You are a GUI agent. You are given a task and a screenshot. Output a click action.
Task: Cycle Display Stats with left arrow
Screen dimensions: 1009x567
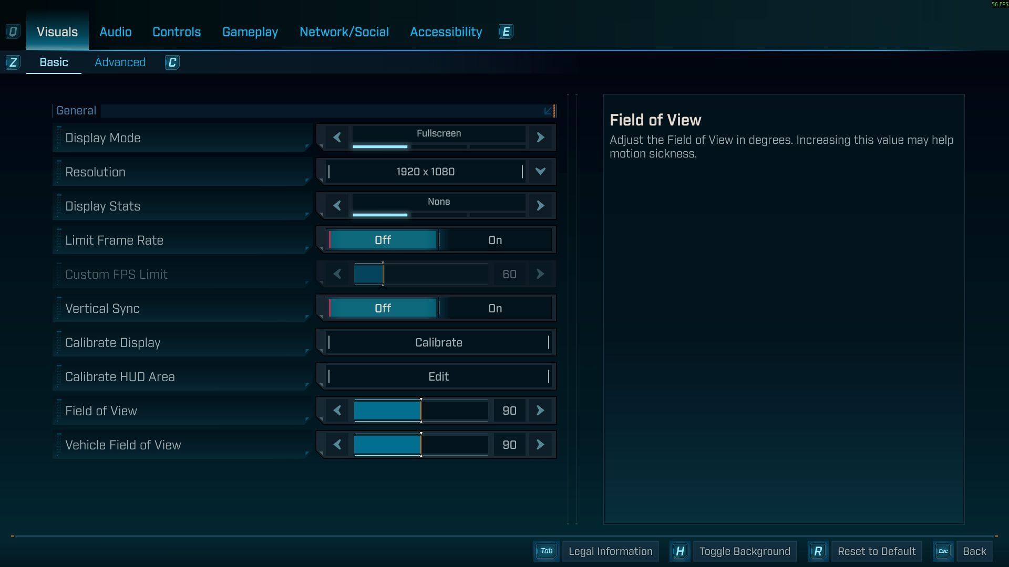click(337, 206)
